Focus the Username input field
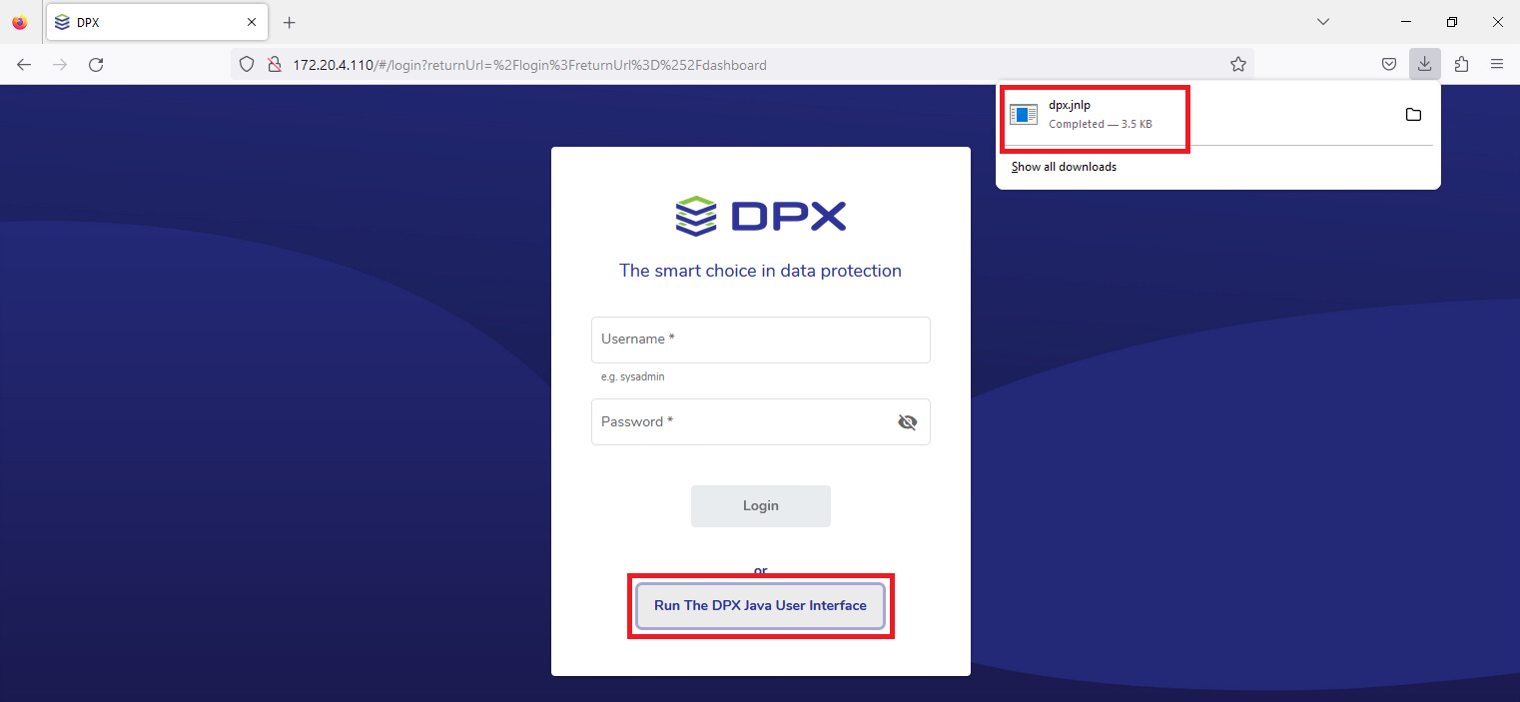This screenshot has height=702, width=1520. click(x=760, y=340)
